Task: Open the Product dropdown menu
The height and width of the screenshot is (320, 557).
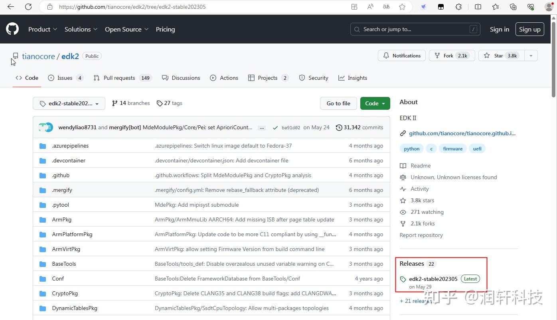Action: (43, 29)
